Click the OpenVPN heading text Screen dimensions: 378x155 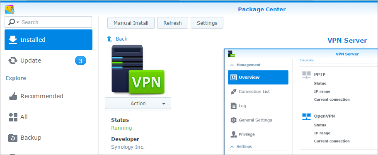click(x=324, y=116)
